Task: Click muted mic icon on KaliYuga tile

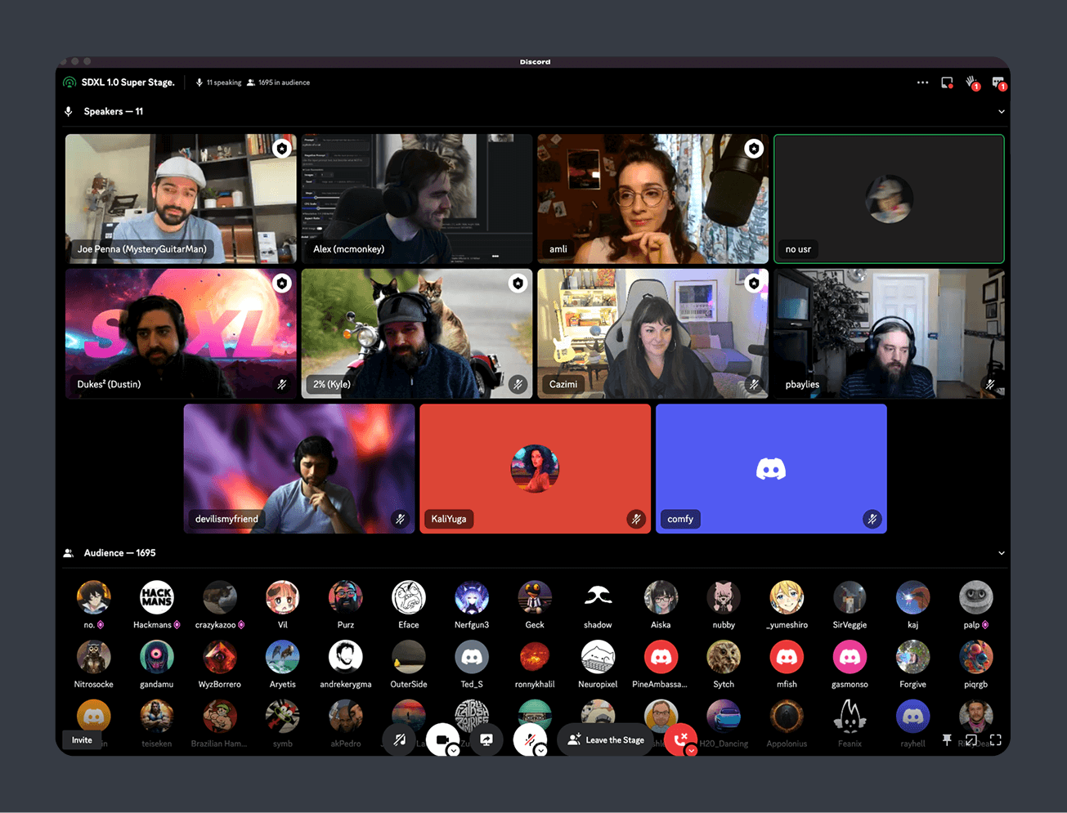Action: coord(636,519)
